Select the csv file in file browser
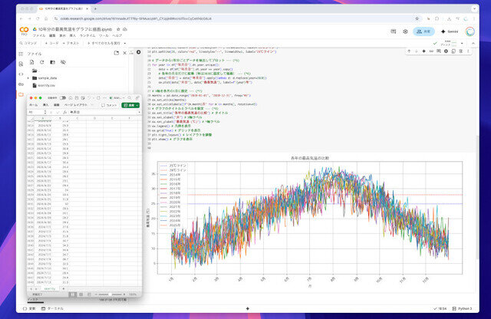 coord(46,85)
